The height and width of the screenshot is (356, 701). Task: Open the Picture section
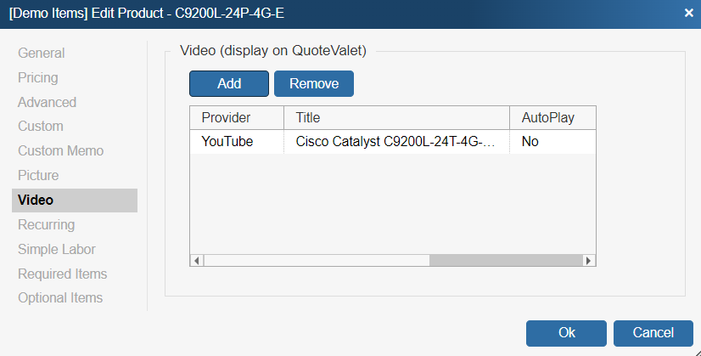[x=38, y=176]
